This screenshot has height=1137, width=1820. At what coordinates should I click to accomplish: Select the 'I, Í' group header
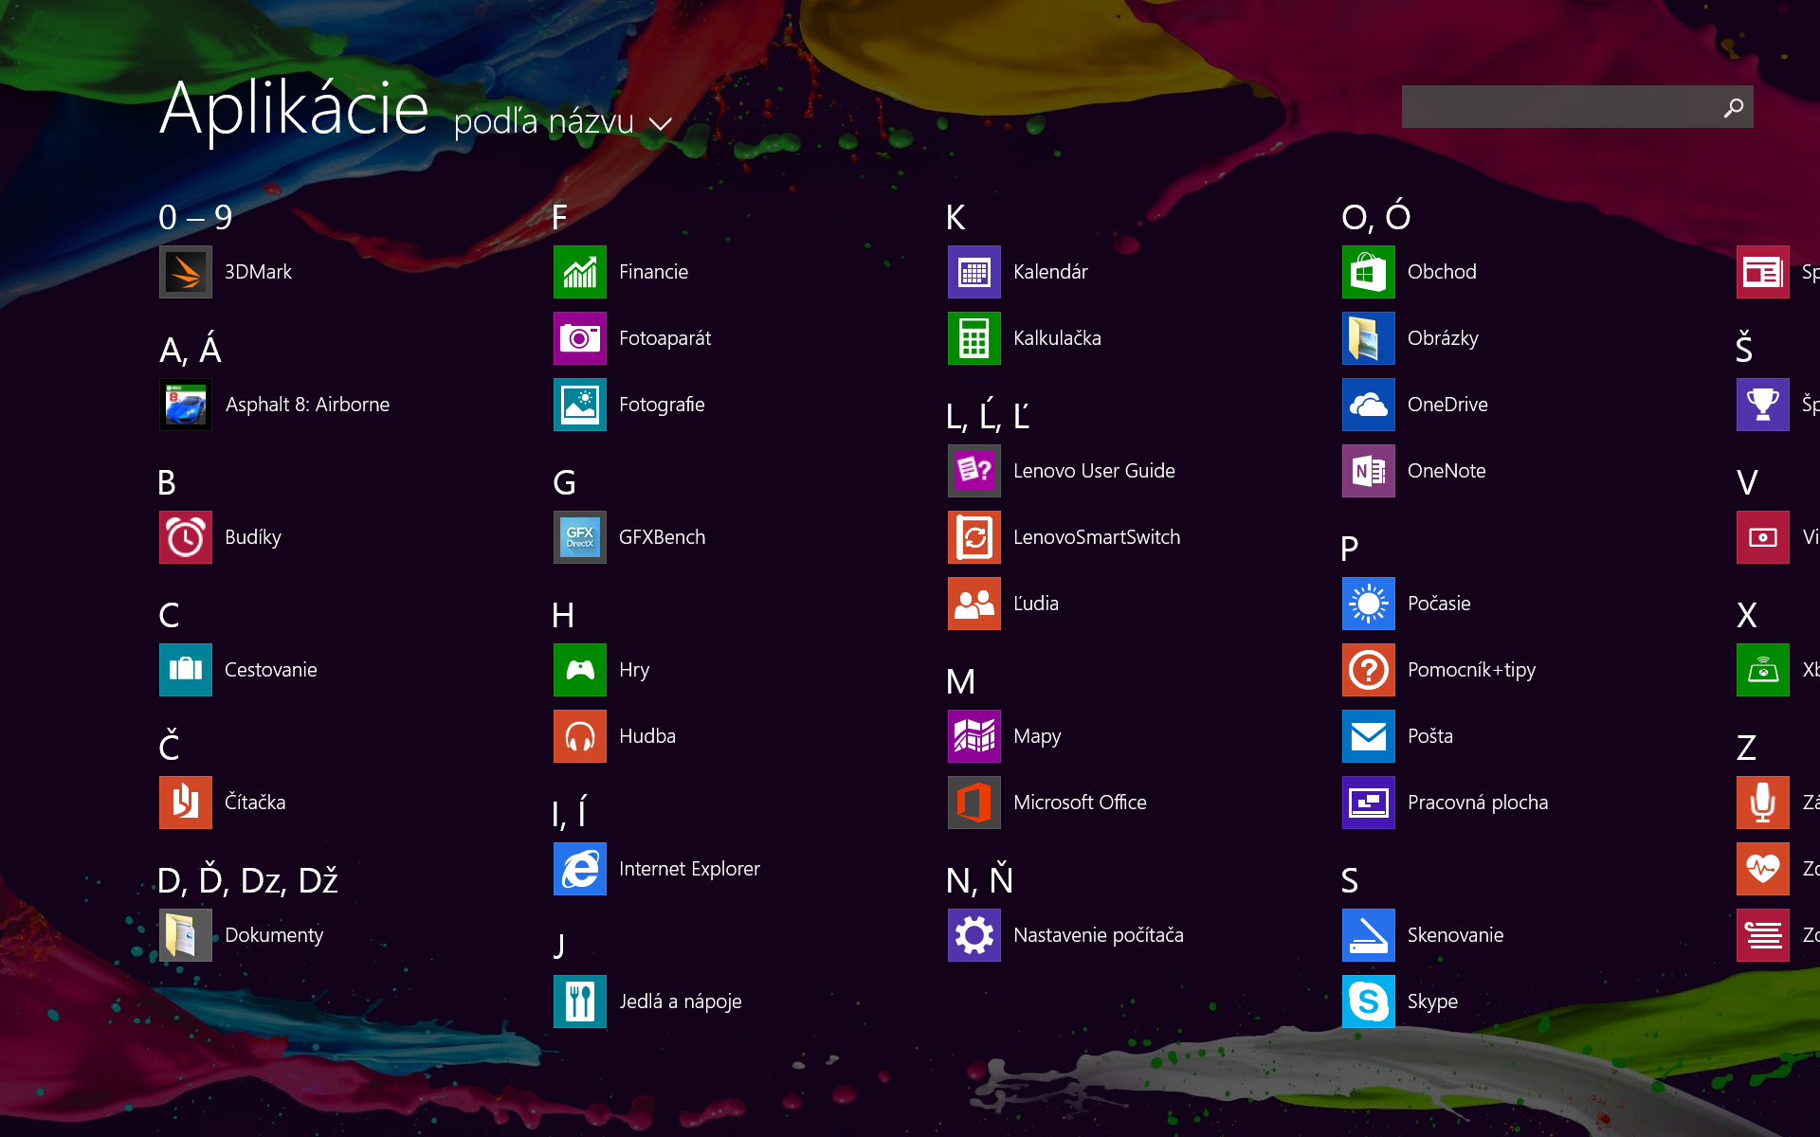[x=569, y=813]
